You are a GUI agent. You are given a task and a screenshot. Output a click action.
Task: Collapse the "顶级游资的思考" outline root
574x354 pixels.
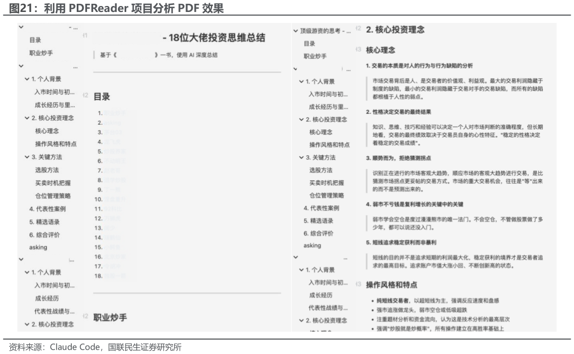click(295, 30)
